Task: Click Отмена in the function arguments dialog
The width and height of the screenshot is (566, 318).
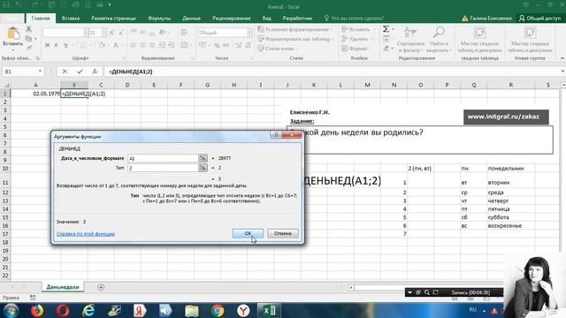Action: point(283,233)
